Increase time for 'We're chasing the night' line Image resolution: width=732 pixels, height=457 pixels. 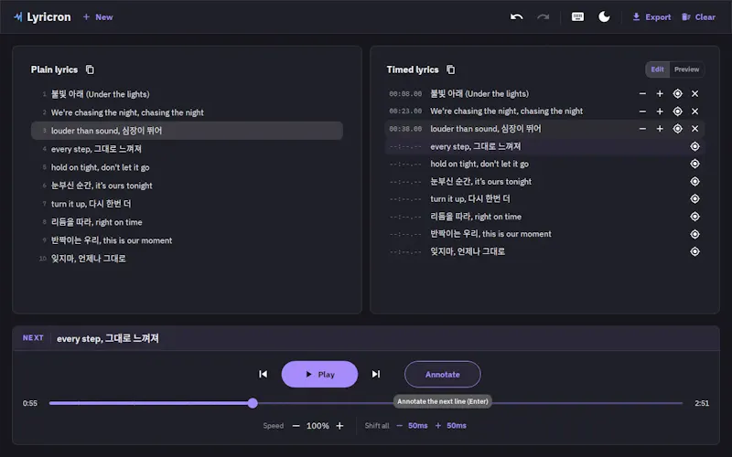(x=660, y=112)
